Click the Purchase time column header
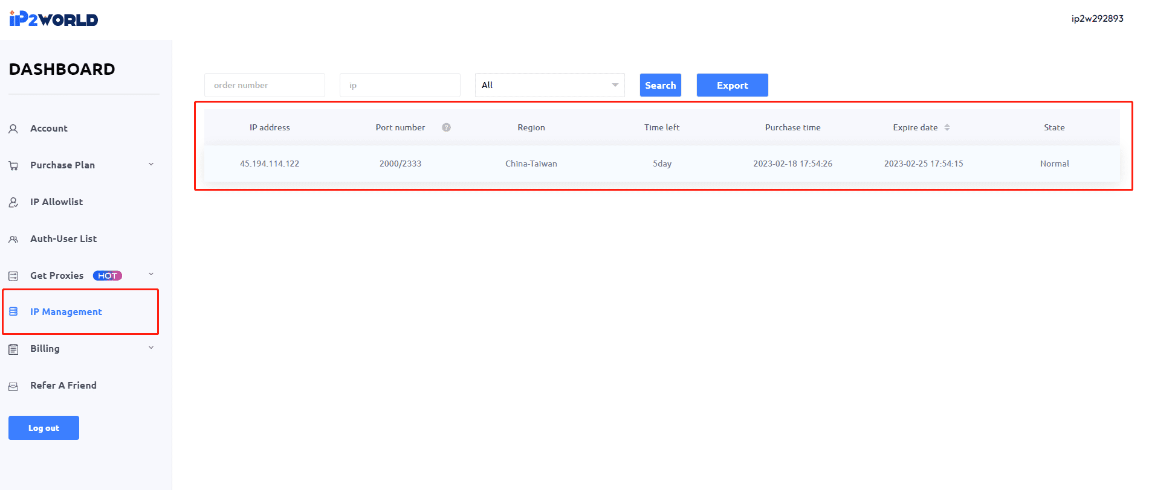 point(793,127)
